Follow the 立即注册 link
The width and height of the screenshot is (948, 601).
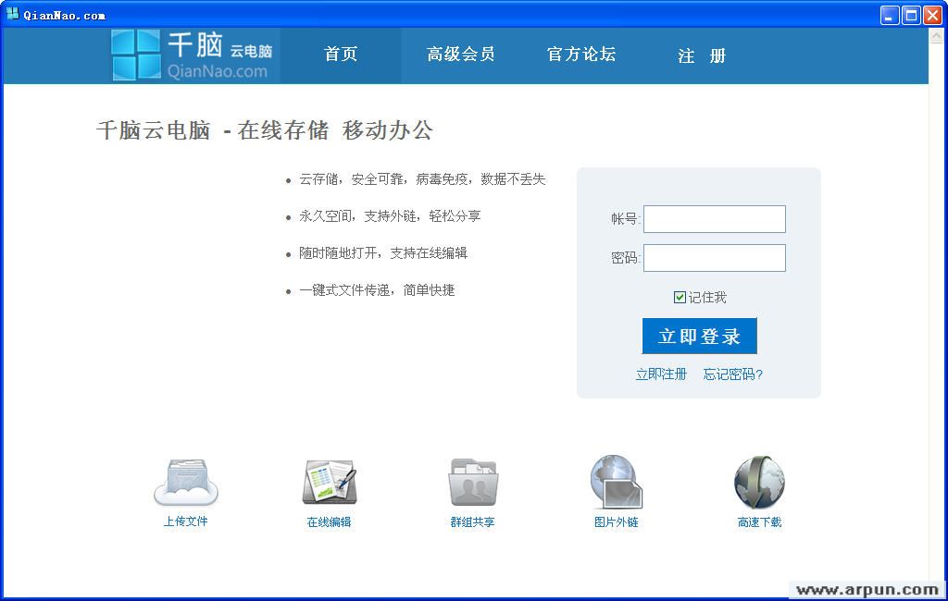pyautogui.click(x=661, y=374)
